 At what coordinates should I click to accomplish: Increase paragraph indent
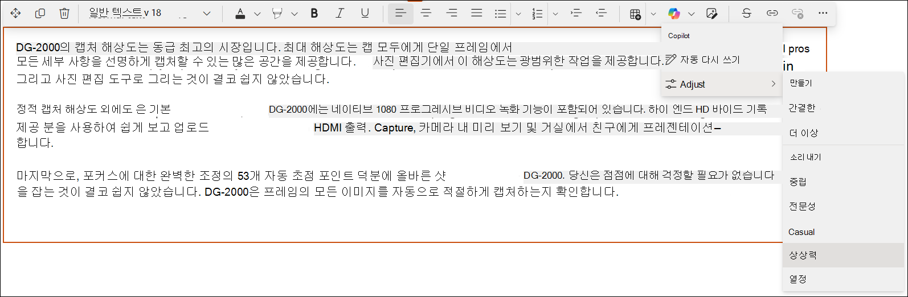pos(576,13)
